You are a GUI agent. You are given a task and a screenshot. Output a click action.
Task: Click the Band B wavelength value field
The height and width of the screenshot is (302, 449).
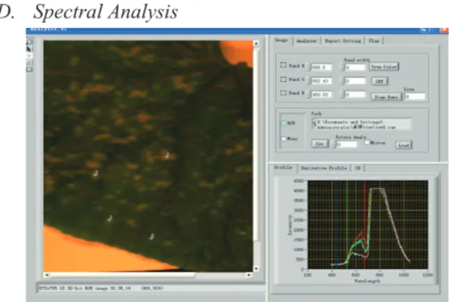click(x=321, y=95)
